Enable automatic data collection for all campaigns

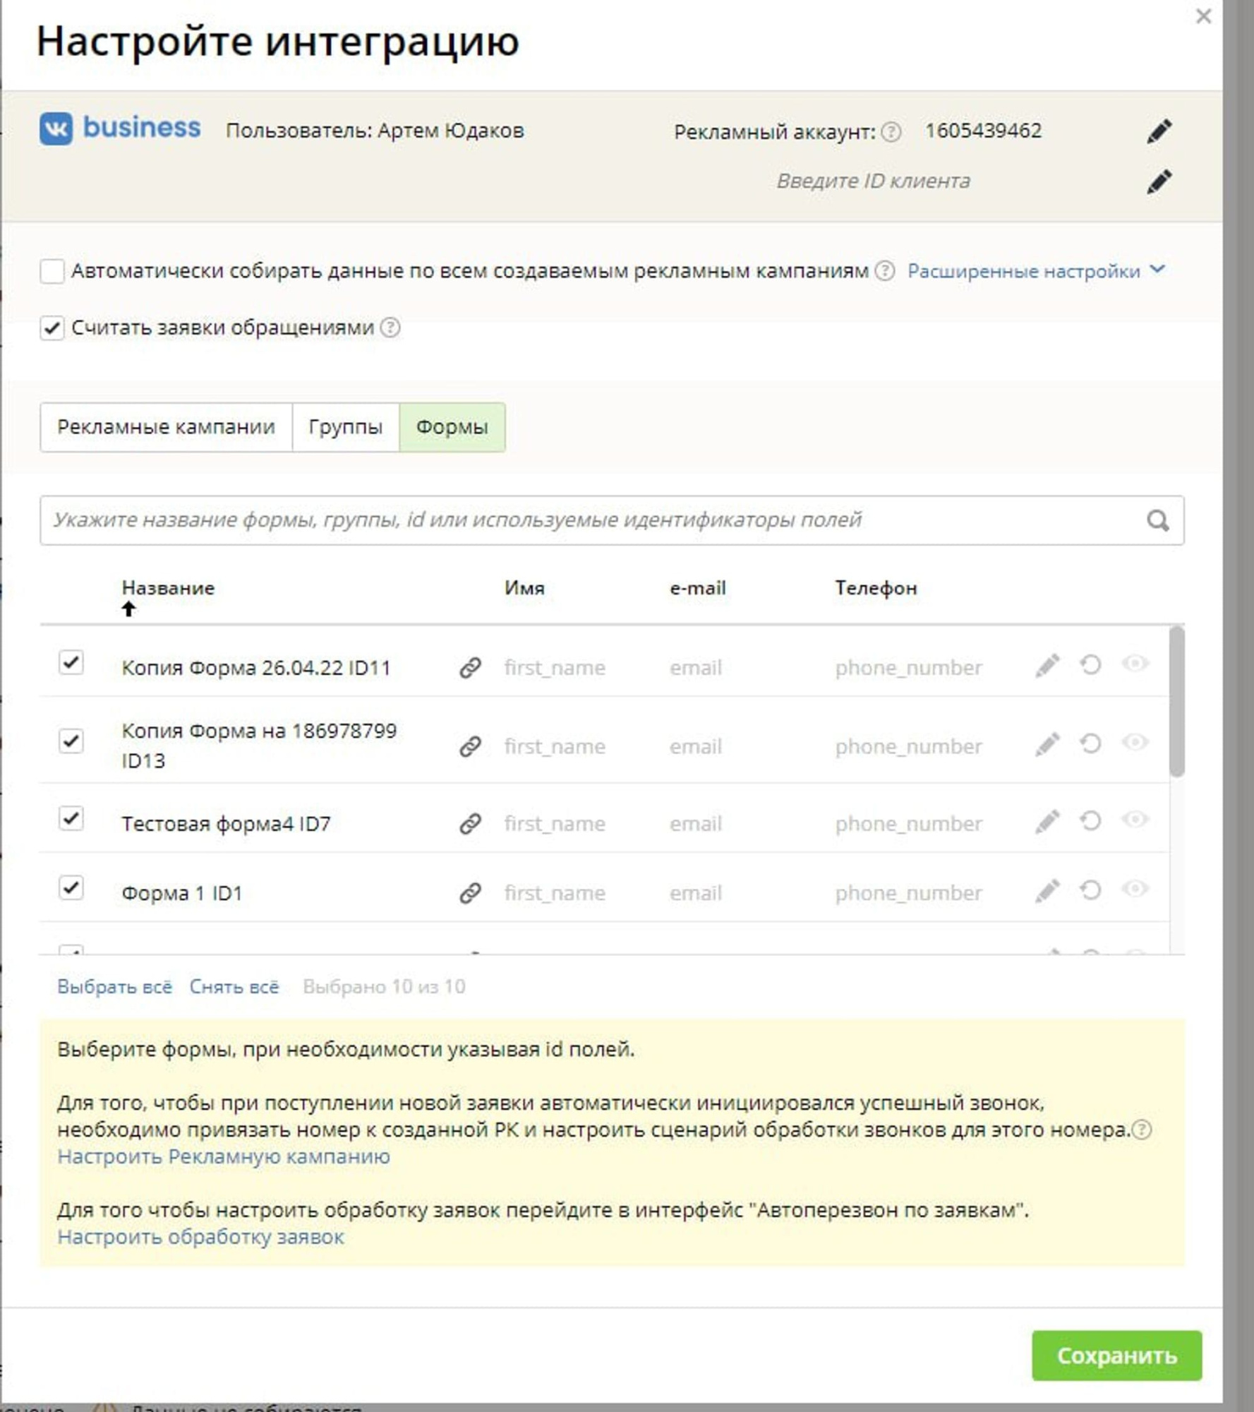coord(52,271)
